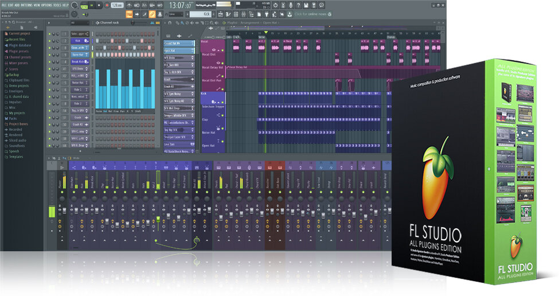Screen dimensions: 559x296
Task: Toggle the link/multilink controllers orange icon
Action: tap(153, 14)
